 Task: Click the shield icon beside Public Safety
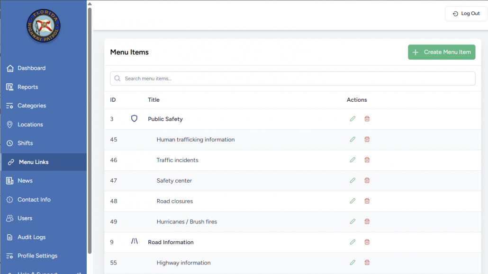(134, 119)
